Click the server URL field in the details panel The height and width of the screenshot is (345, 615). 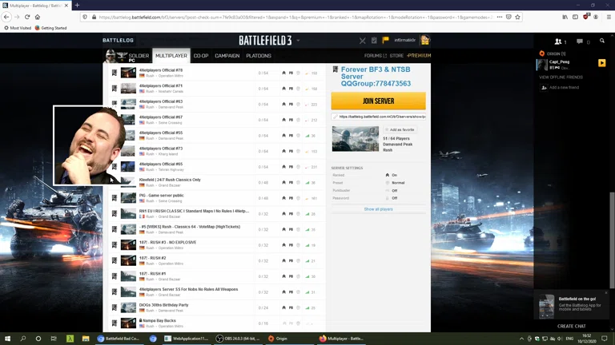[379, 117]
